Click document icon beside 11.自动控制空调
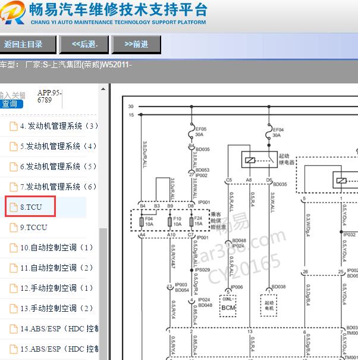The image size is (358, 360). pyautogui.click(x=14, y=268)
